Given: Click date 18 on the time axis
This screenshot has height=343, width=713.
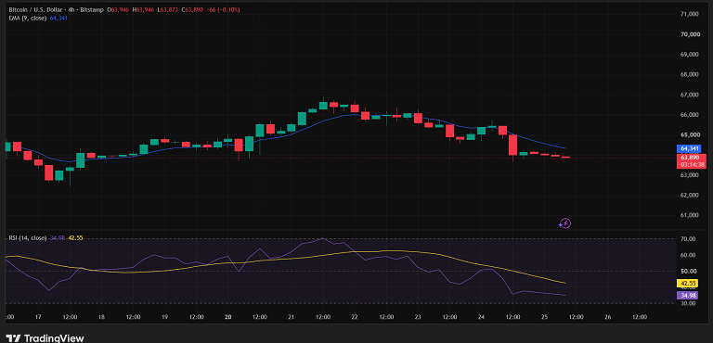Looking at the screenshot, I should [x=101, y=317].
